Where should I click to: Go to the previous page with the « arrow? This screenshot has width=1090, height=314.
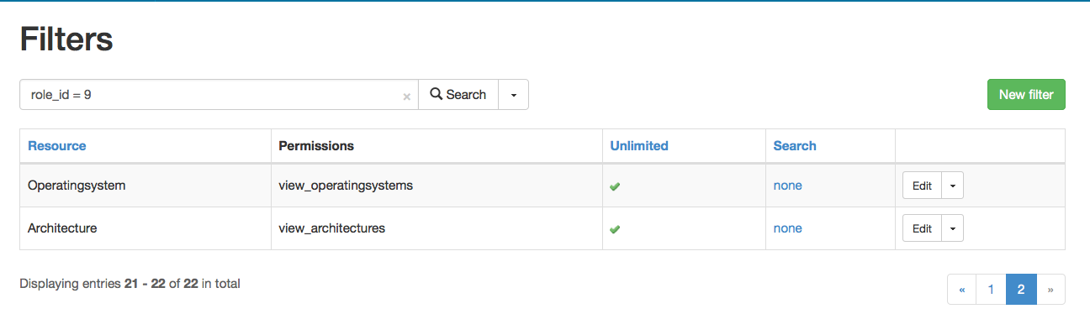(961, 290)
